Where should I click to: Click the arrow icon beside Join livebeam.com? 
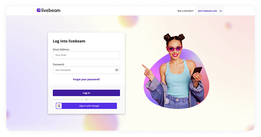(x=221, y=11)
